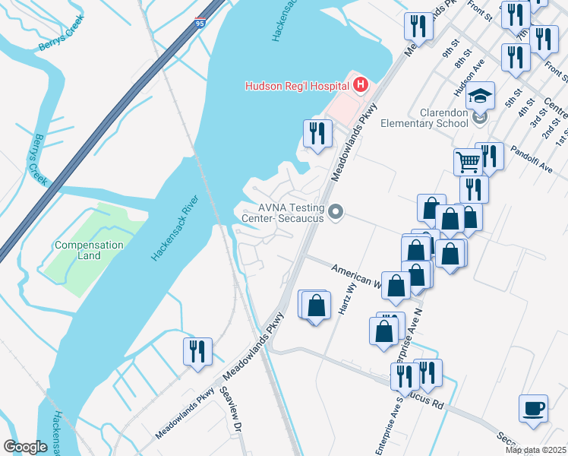Click the Hudson Reg'l Hospital H marker
The width and height of the screenshot is (568, 456).
point(361,86)
